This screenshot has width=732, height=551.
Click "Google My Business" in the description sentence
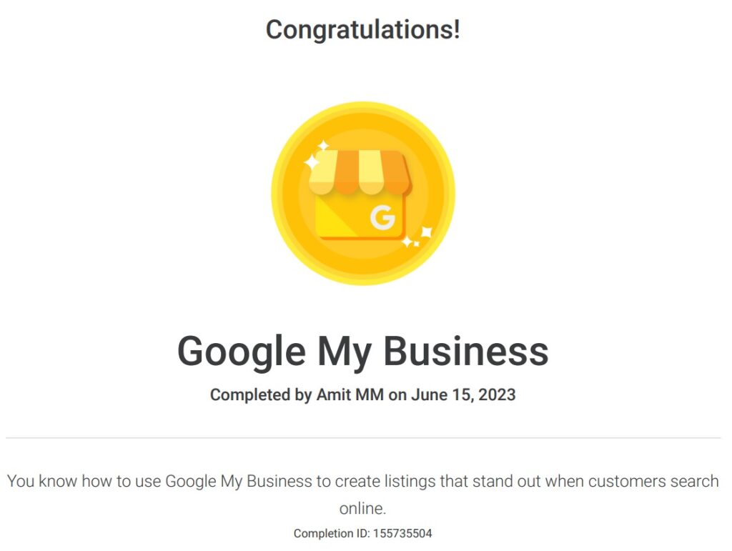[239, 481]
